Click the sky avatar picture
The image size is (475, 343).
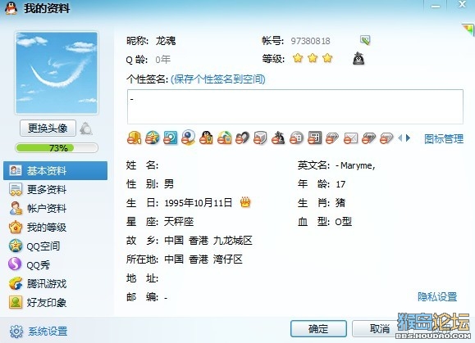coord(57,73)
